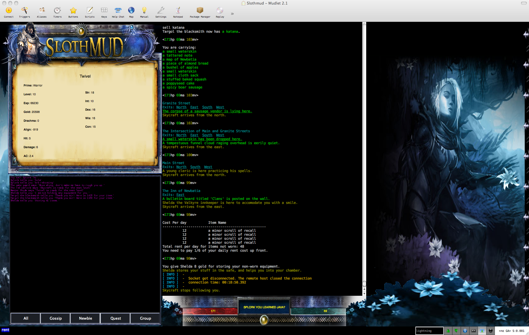
Task: Click the sausage vendor corpse link
Action: click(x=207, y=111)
